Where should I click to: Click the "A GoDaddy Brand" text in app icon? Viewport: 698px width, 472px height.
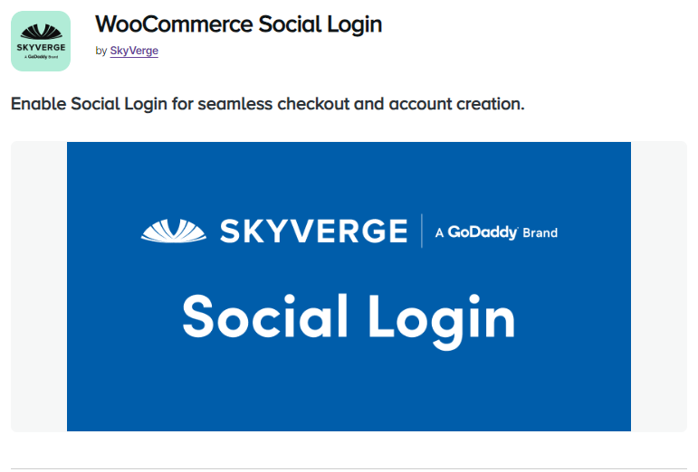pyautogui.click(x=41, y=57)
